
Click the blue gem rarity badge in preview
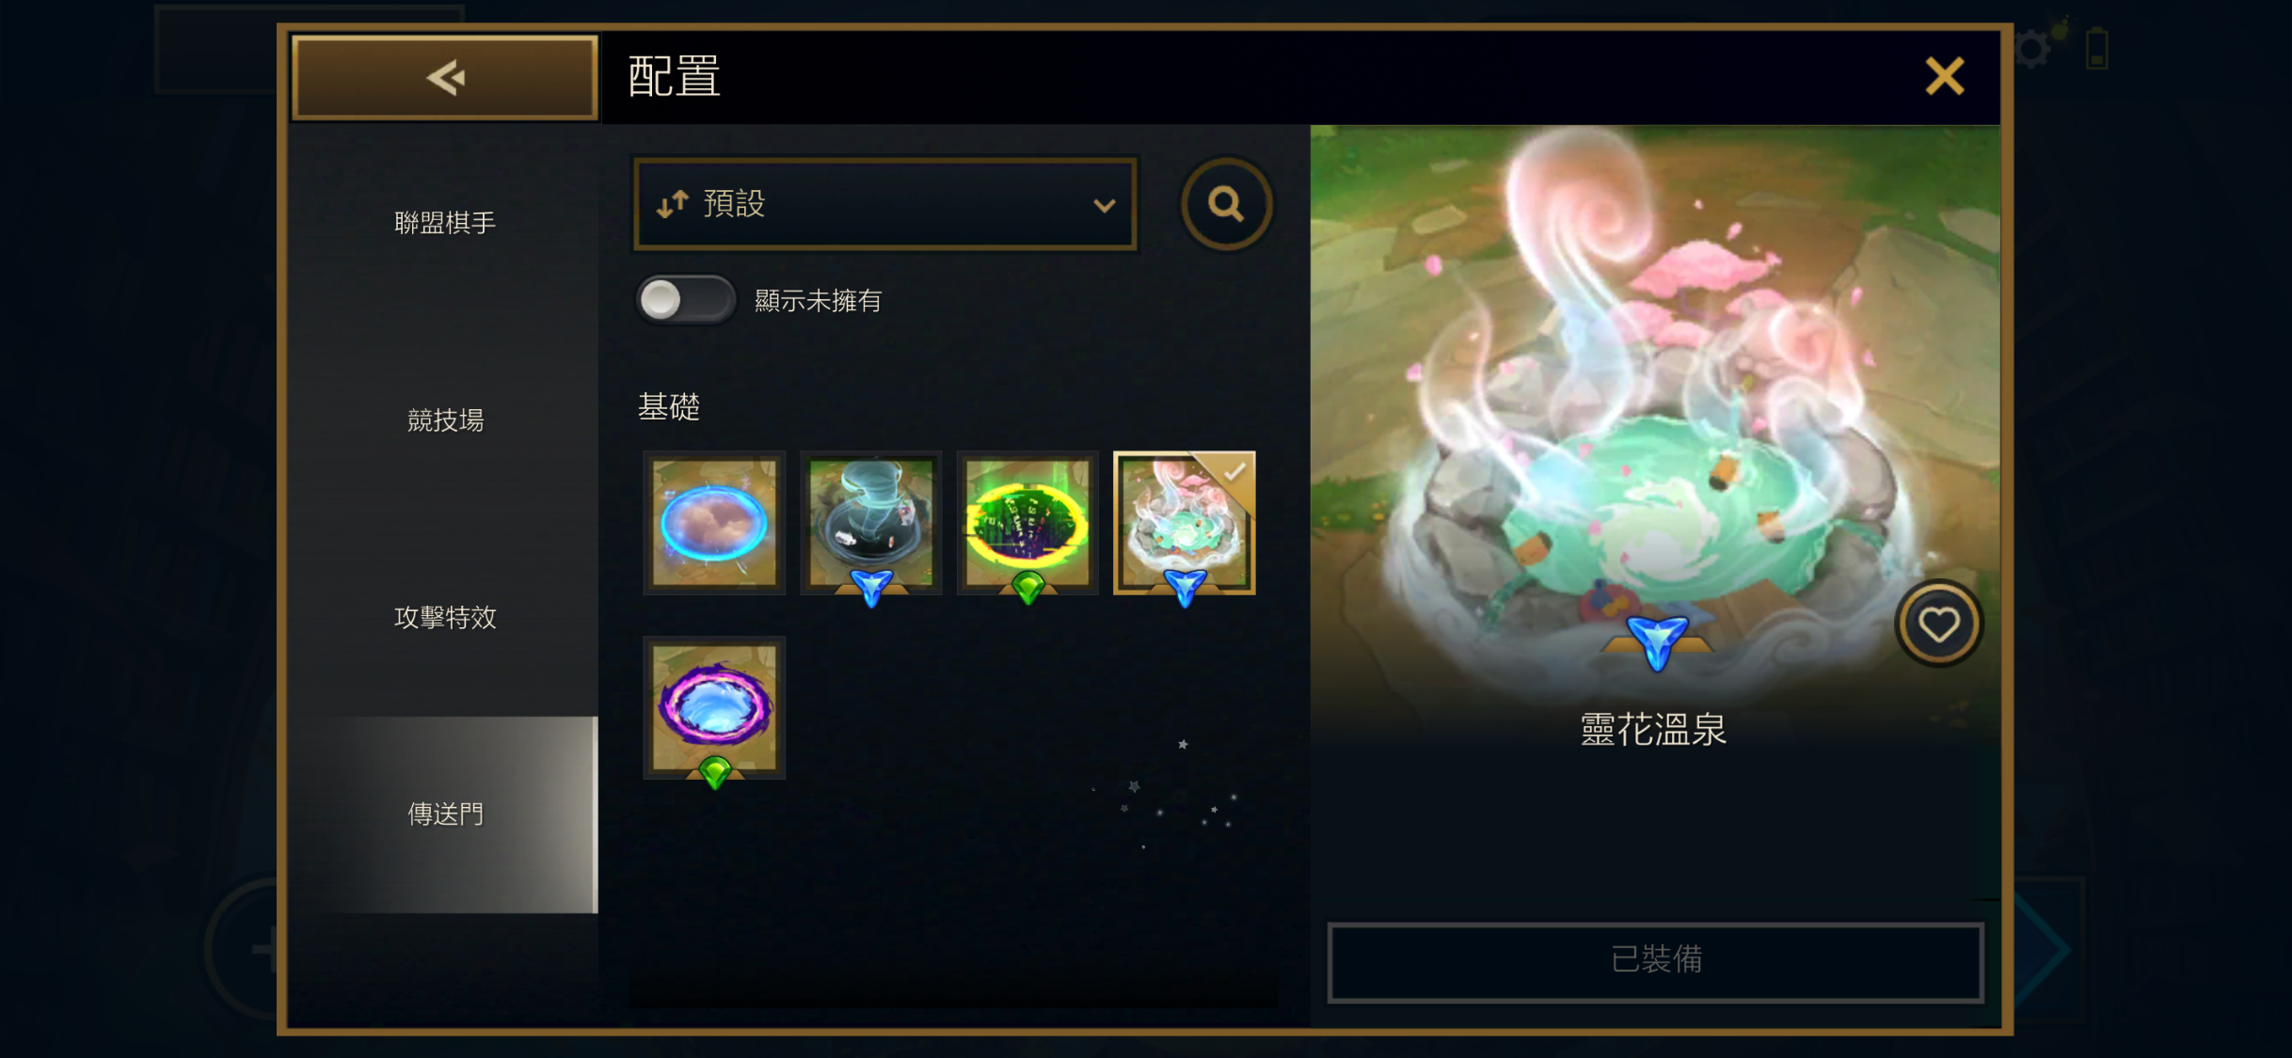(1657, 642)
